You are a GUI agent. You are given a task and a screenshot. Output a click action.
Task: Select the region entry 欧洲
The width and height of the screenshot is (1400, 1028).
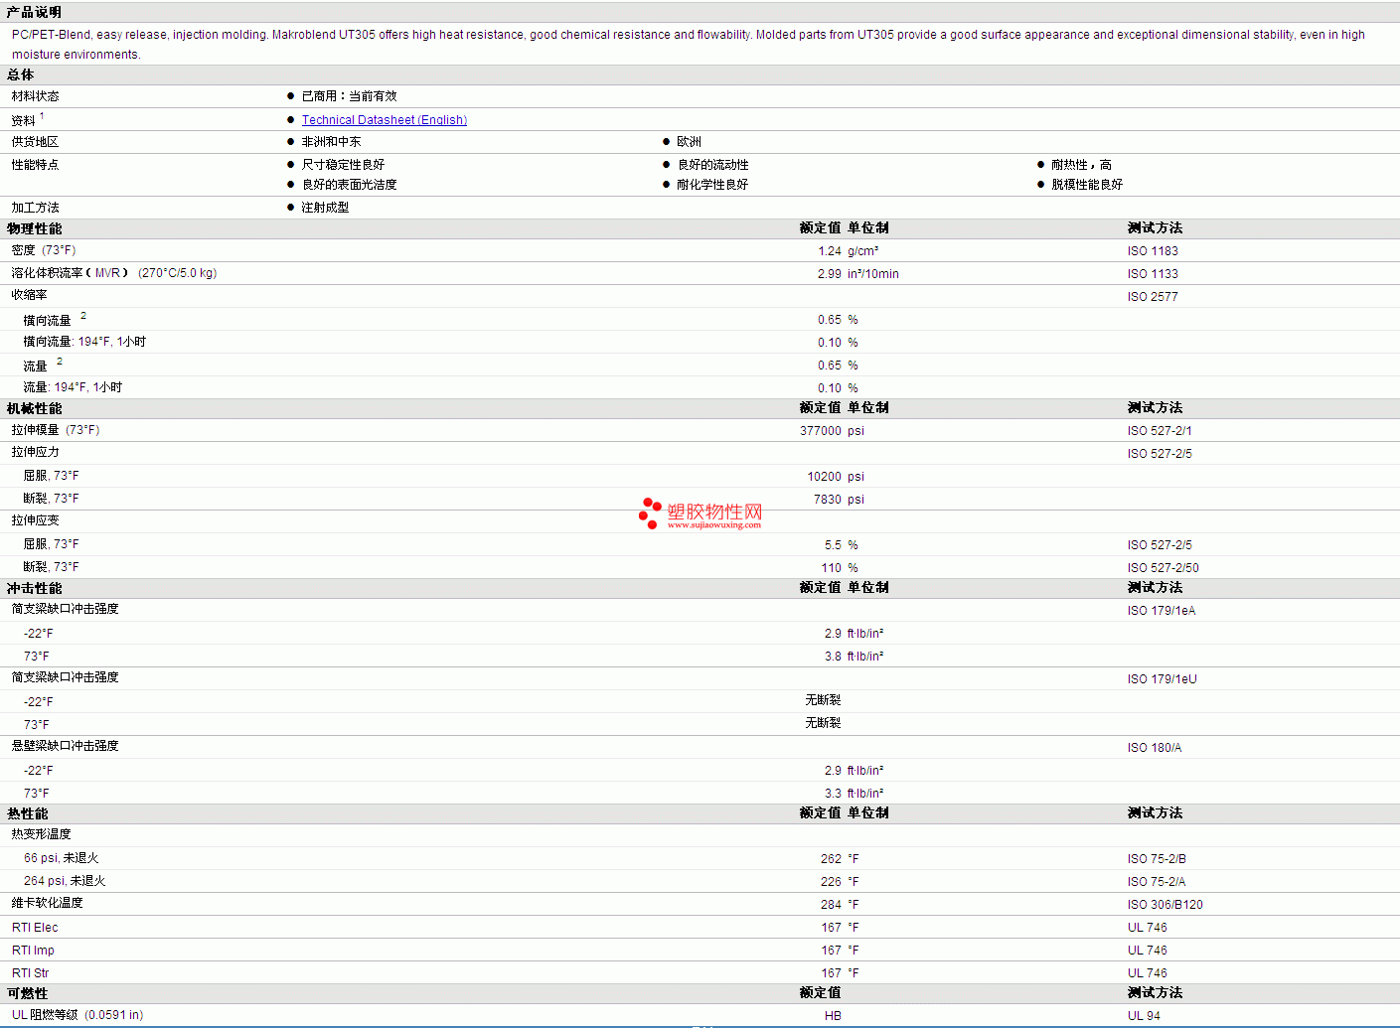click(x=689, y=142)
